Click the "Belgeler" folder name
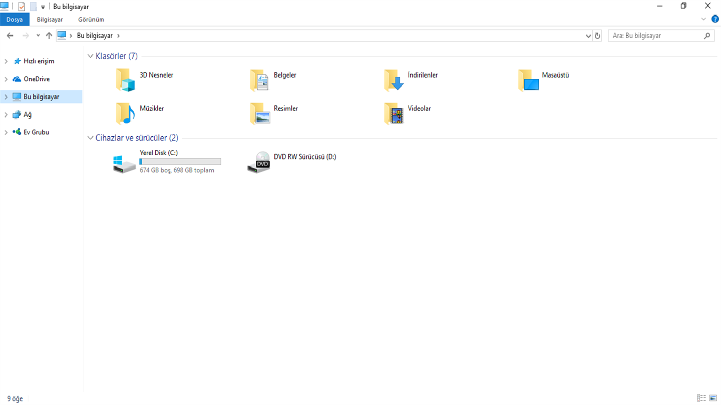Viewport: 721px width, 405px height. pos(285,75)
